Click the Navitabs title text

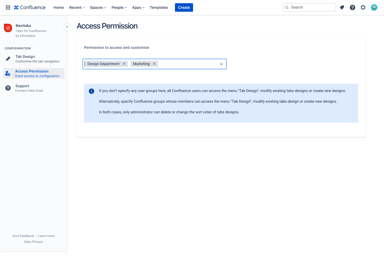pyautogui.click(x=23, y=26)
